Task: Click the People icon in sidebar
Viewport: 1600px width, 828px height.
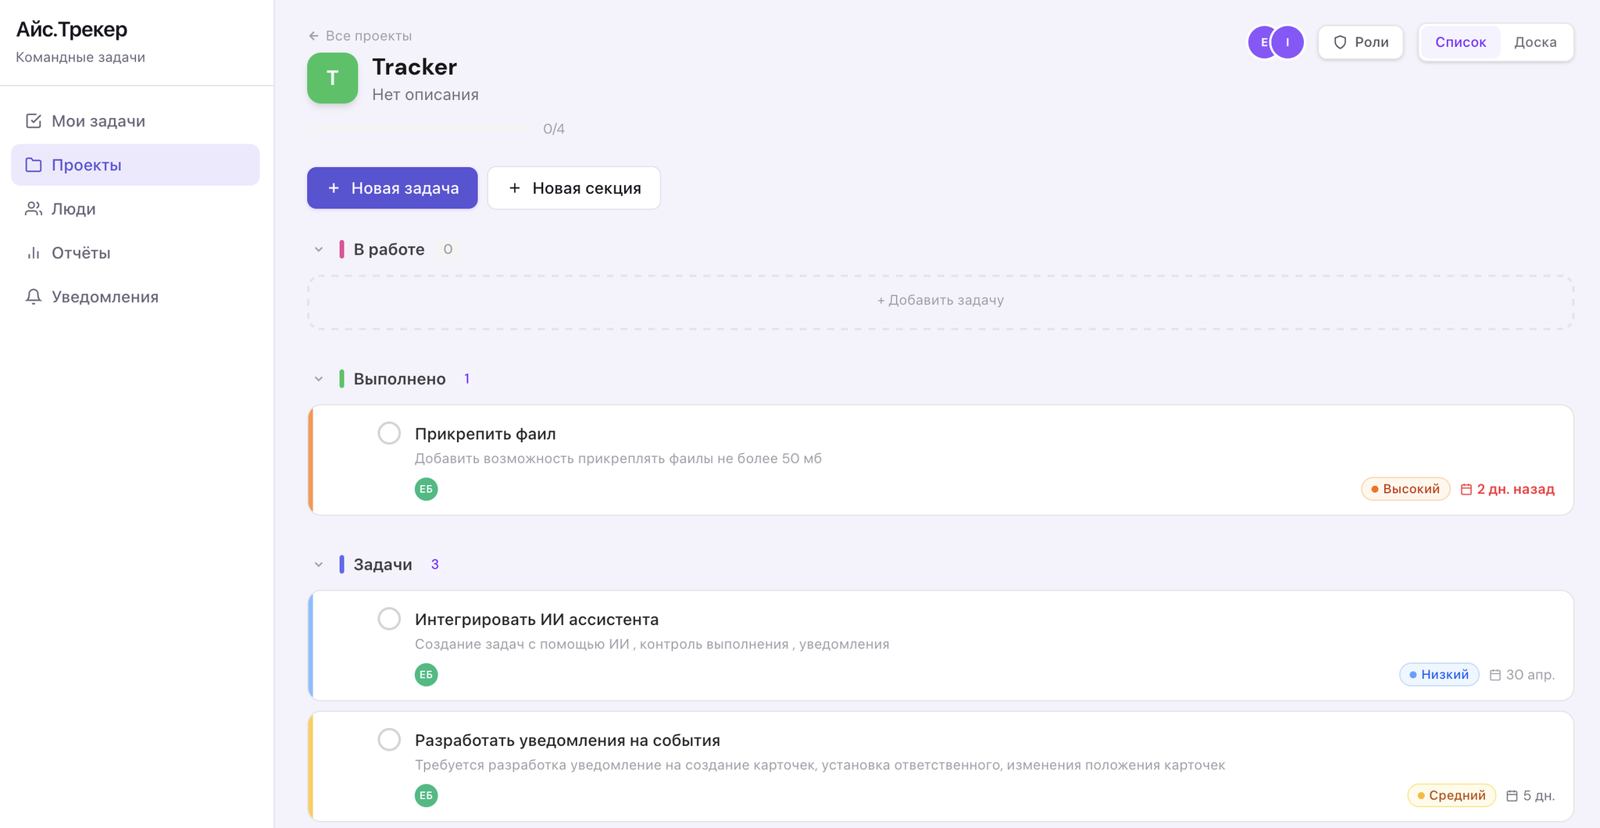Action: click(x=34, y=209)
